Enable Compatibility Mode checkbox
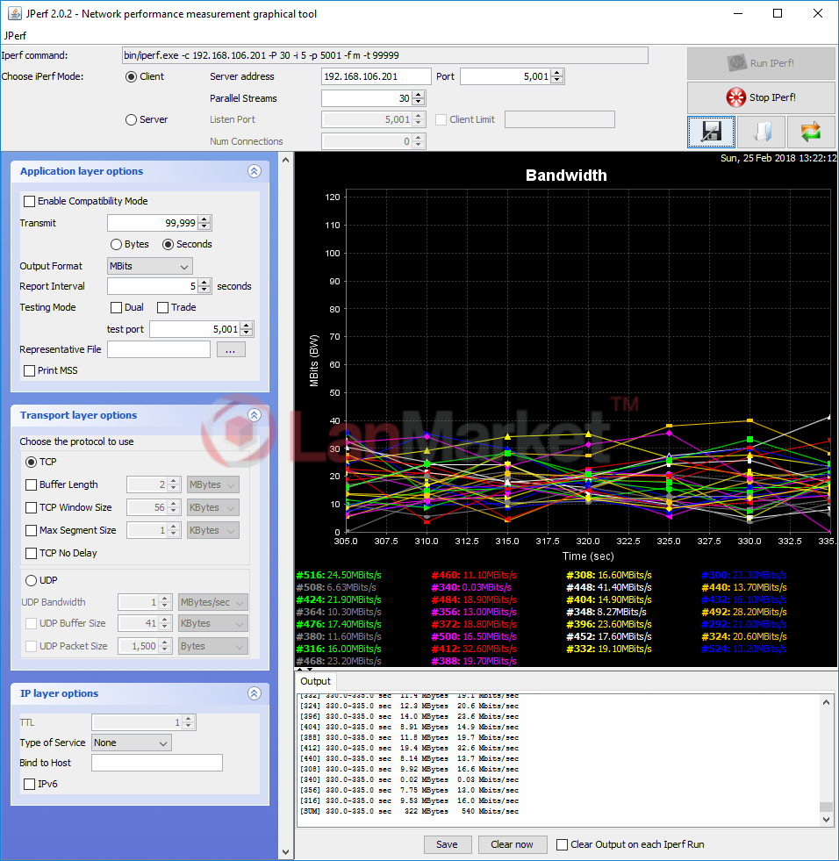Image resolution: width=839 pixels, height=861 pixels. click(30, 201)
